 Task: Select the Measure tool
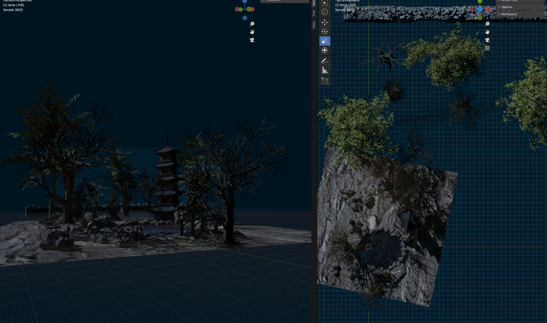pos(324,70)
